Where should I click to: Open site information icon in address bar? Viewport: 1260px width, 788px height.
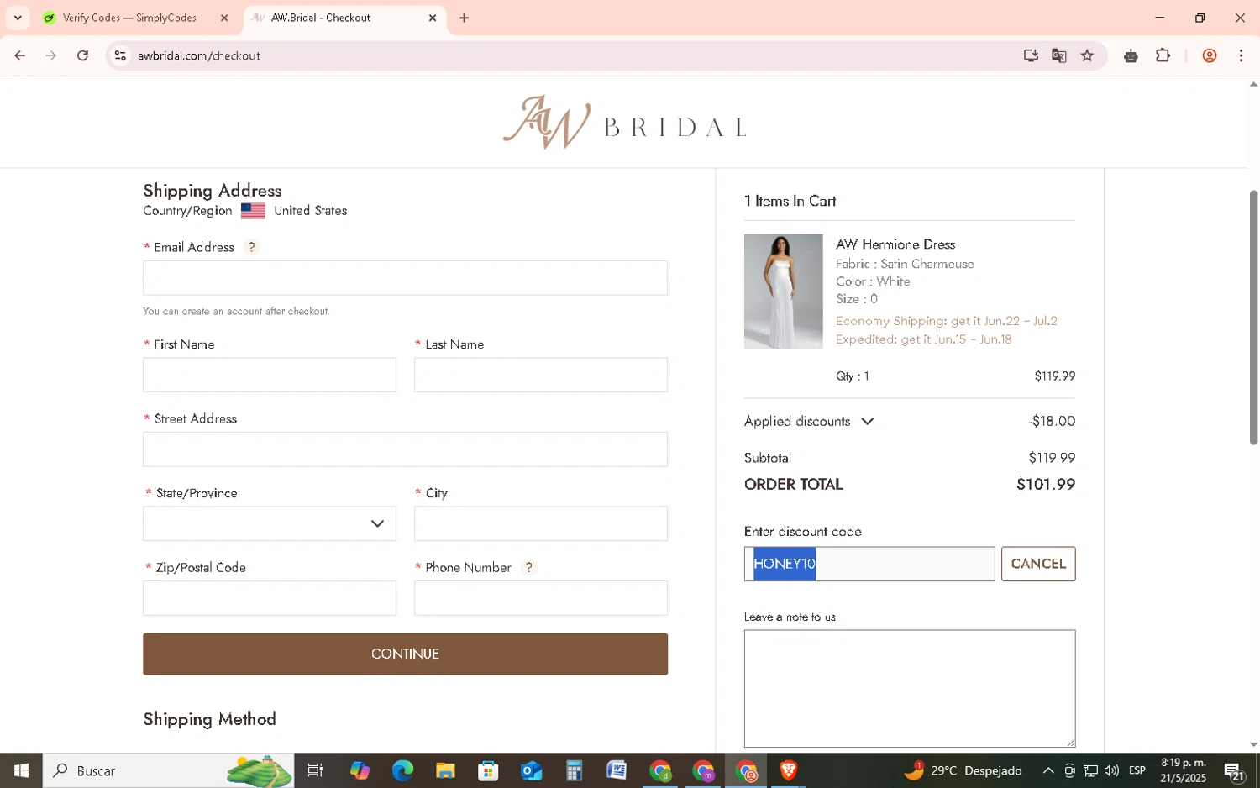(120, 55)
